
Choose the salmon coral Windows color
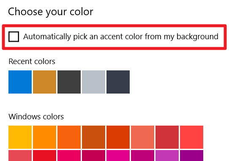coord(142,137)
